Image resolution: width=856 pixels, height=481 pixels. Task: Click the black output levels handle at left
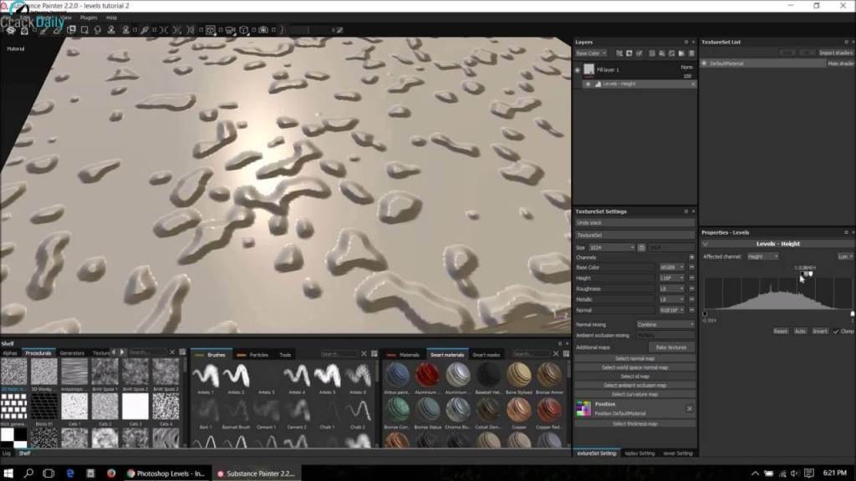click(x=705, y=314)
